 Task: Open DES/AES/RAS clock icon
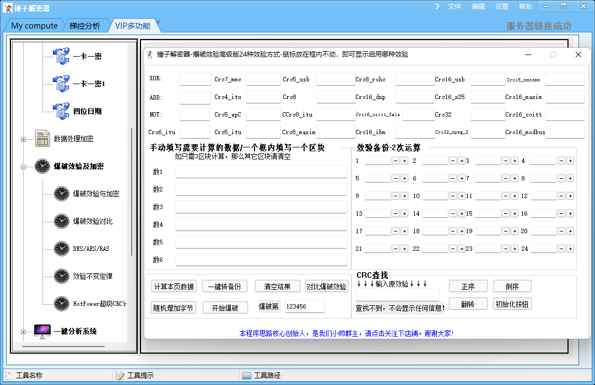[62, 249]
